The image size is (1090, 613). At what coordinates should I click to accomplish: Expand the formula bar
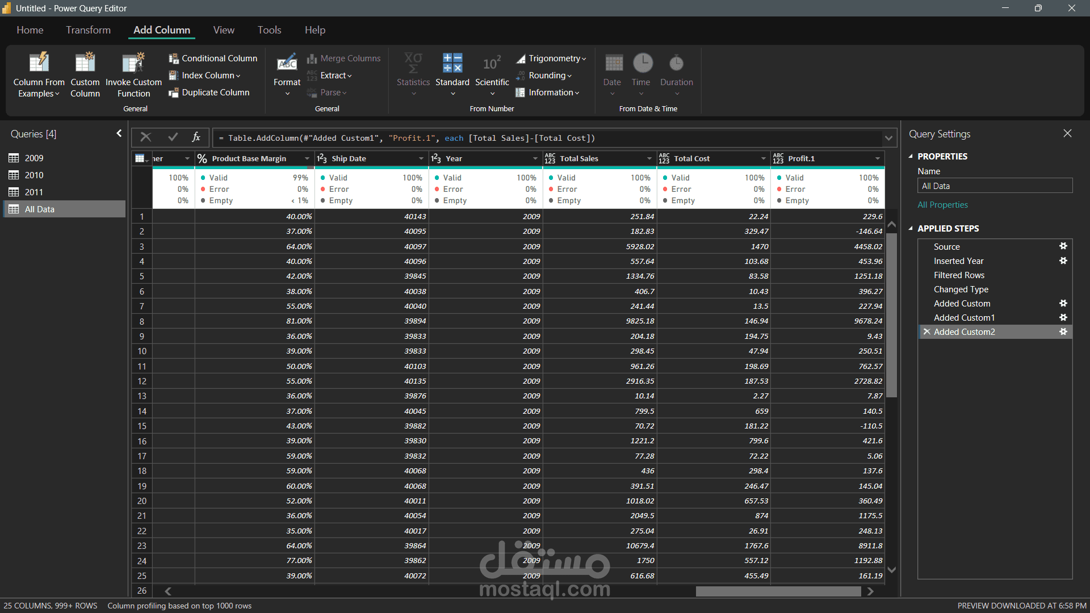[x=888, y=138]
